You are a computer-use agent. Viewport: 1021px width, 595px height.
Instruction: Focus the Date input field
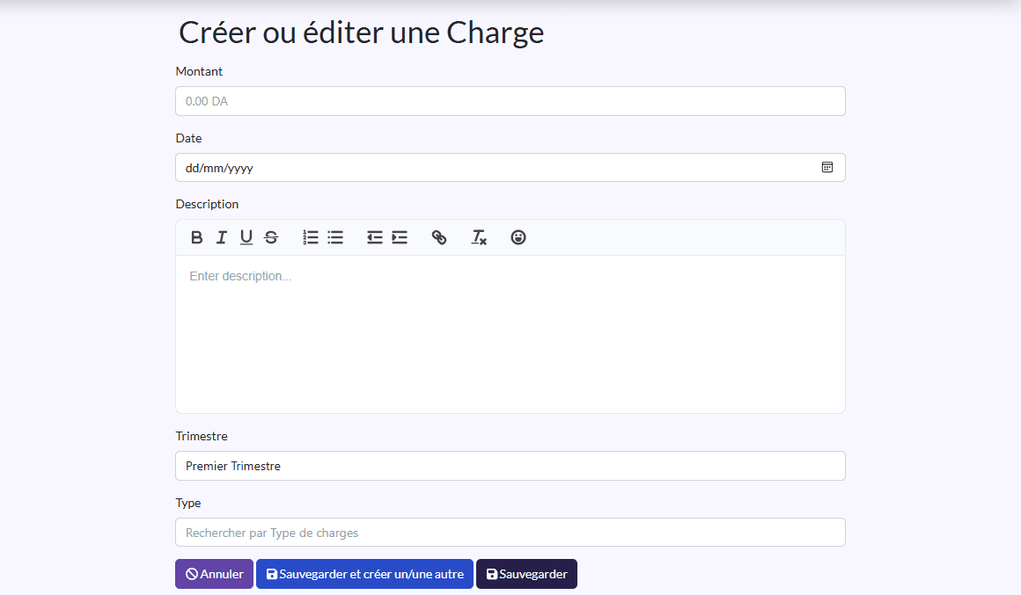pos(510,167)
